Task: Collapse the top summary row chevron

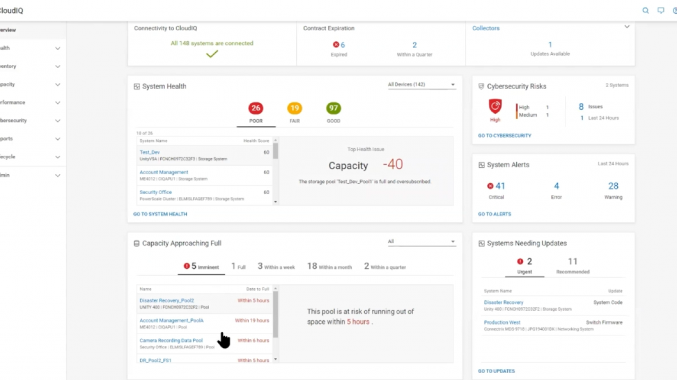Action: click(x=627, y=27)
